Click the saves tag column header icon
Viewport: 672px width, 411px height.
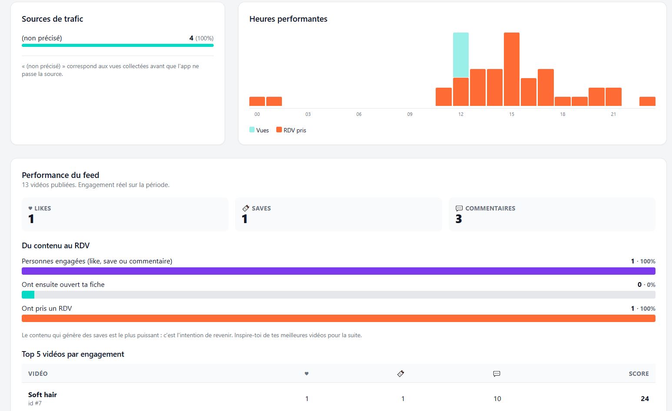(x=401, y=374)
